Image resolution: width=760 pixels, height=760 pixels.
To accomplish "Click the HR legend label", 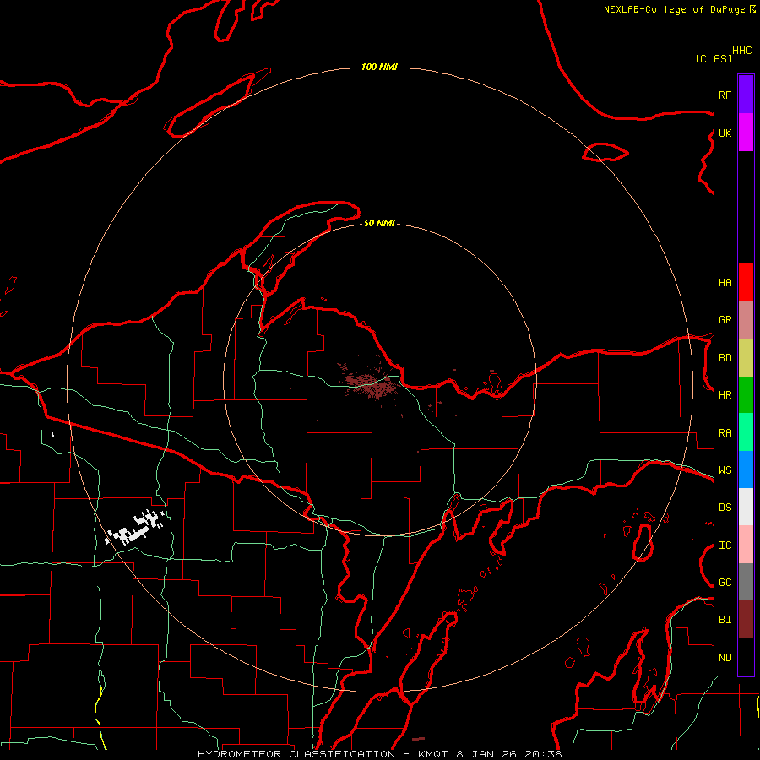I will 725,395.
